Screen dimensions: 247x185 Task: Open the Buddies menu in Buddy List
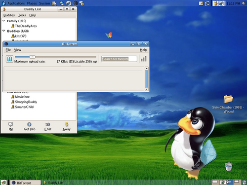tap(9, 15)
